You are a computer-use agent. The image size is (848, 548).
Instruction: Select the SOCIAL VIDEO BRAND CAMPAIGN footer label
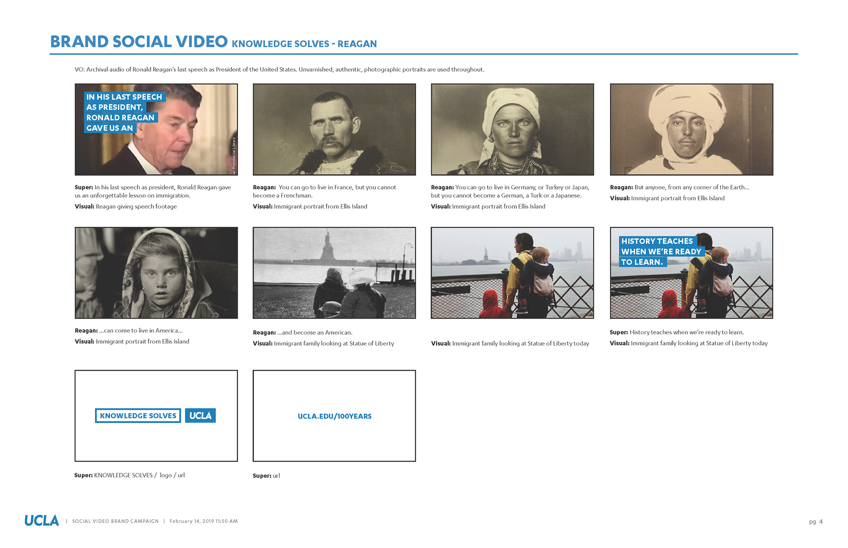click(115, 521)
